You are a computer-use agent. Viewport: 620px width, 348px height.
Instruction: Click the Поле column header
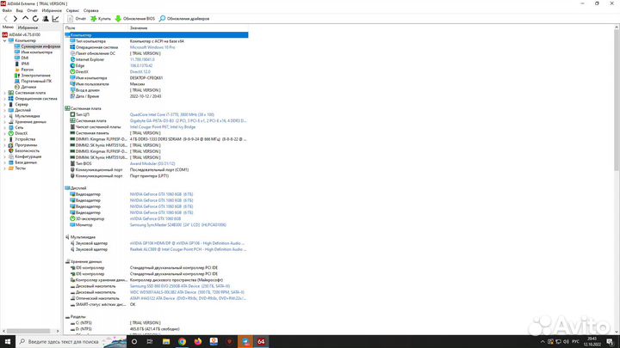71,27
